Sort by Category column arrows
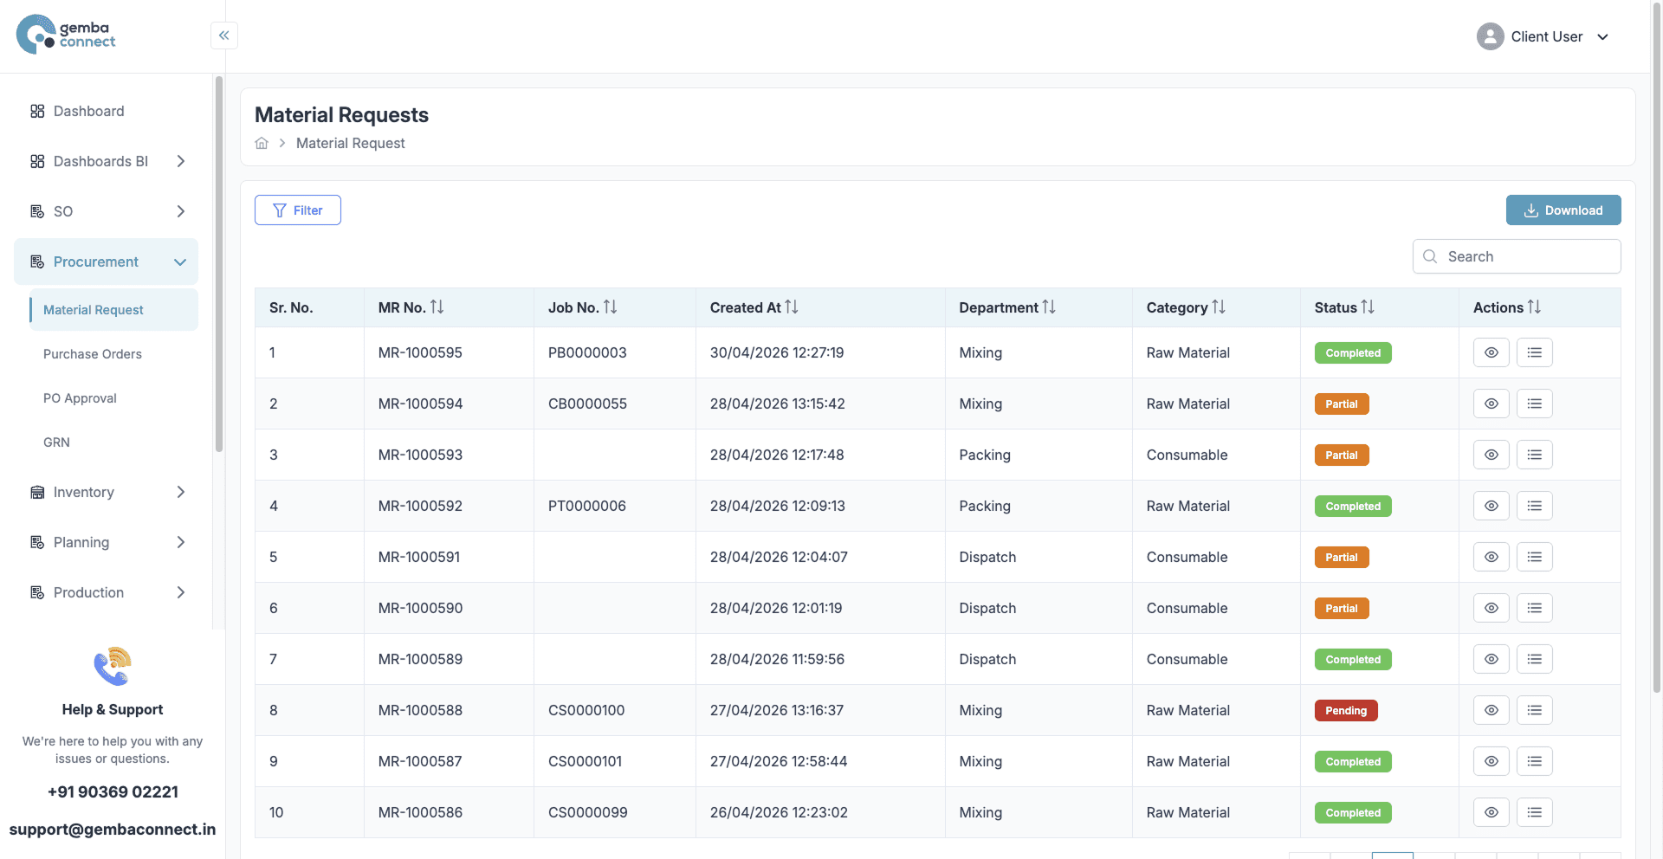 click(1219, 307)
